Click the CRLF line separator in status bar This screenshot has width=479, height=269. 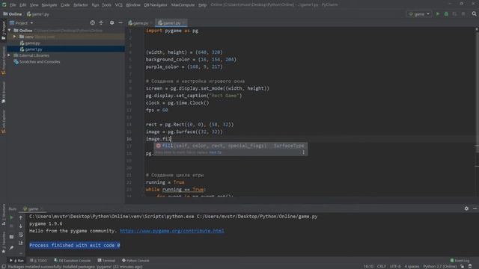(381, 267)
